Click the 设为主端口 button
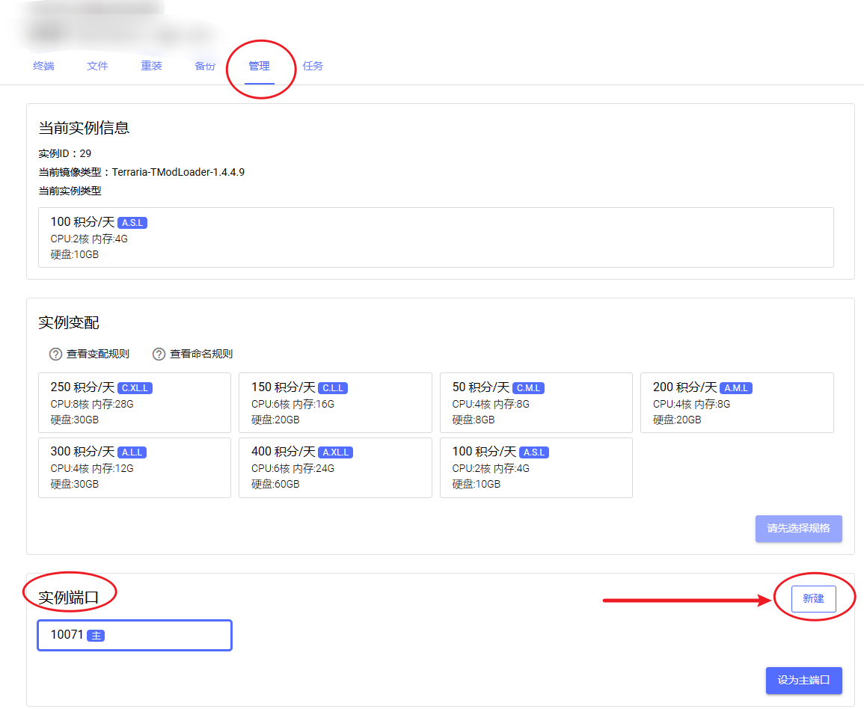The image size is (864, 709). (803, 681)
